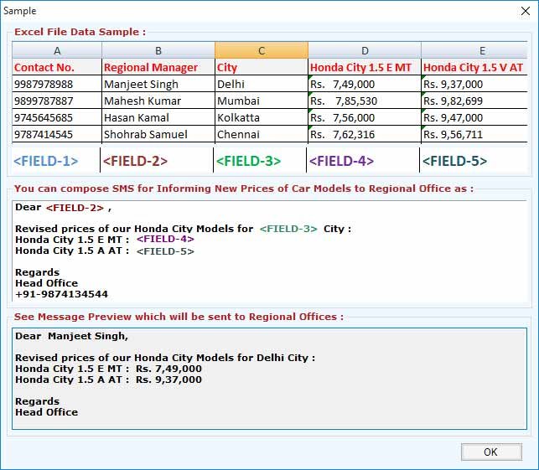539x470 pixels.
Task: Click <FIELD-2> placeholder in compose SMS text
Action: point(75,207)
